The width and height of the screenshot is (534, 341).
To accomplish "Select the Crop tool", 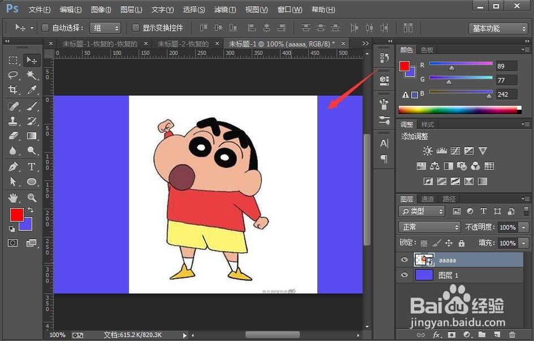I will click(x=13, y=90).
